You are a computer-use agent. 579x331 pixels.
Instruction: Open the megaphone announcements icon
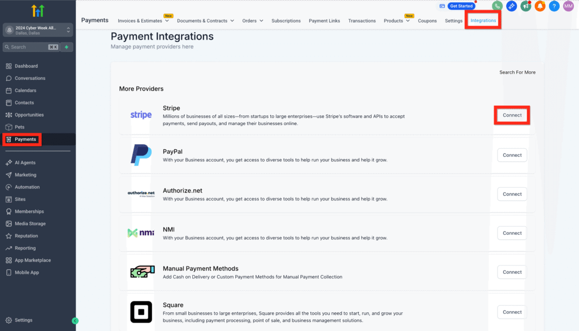(x=526, y=6)
